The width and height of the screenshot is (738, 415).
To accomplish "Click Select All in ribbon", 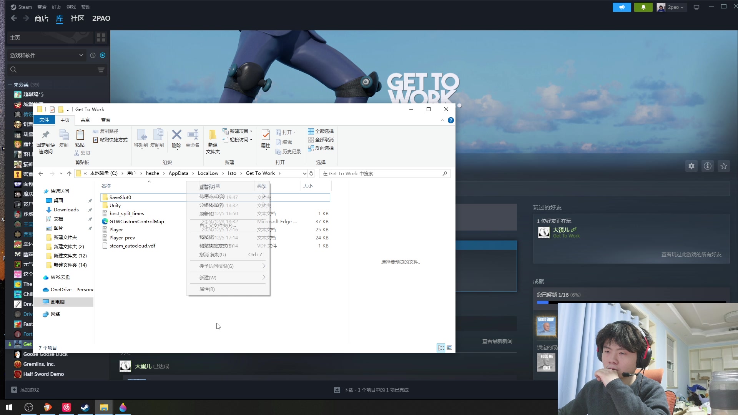I will click(x=321, y=131).
